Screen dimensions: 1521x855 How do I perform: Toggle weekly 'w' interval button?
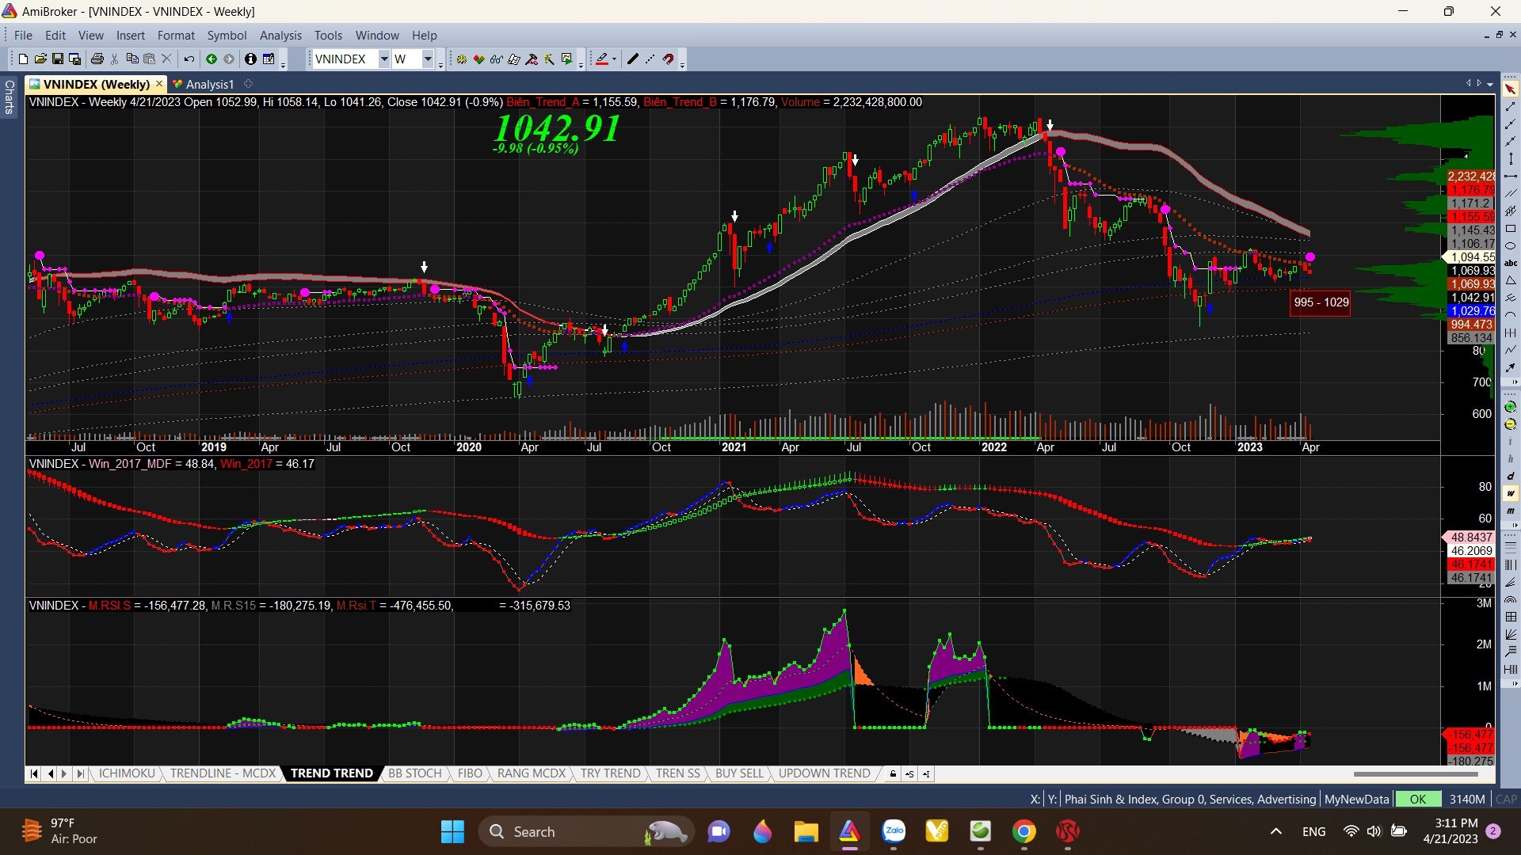point(1510,494)
